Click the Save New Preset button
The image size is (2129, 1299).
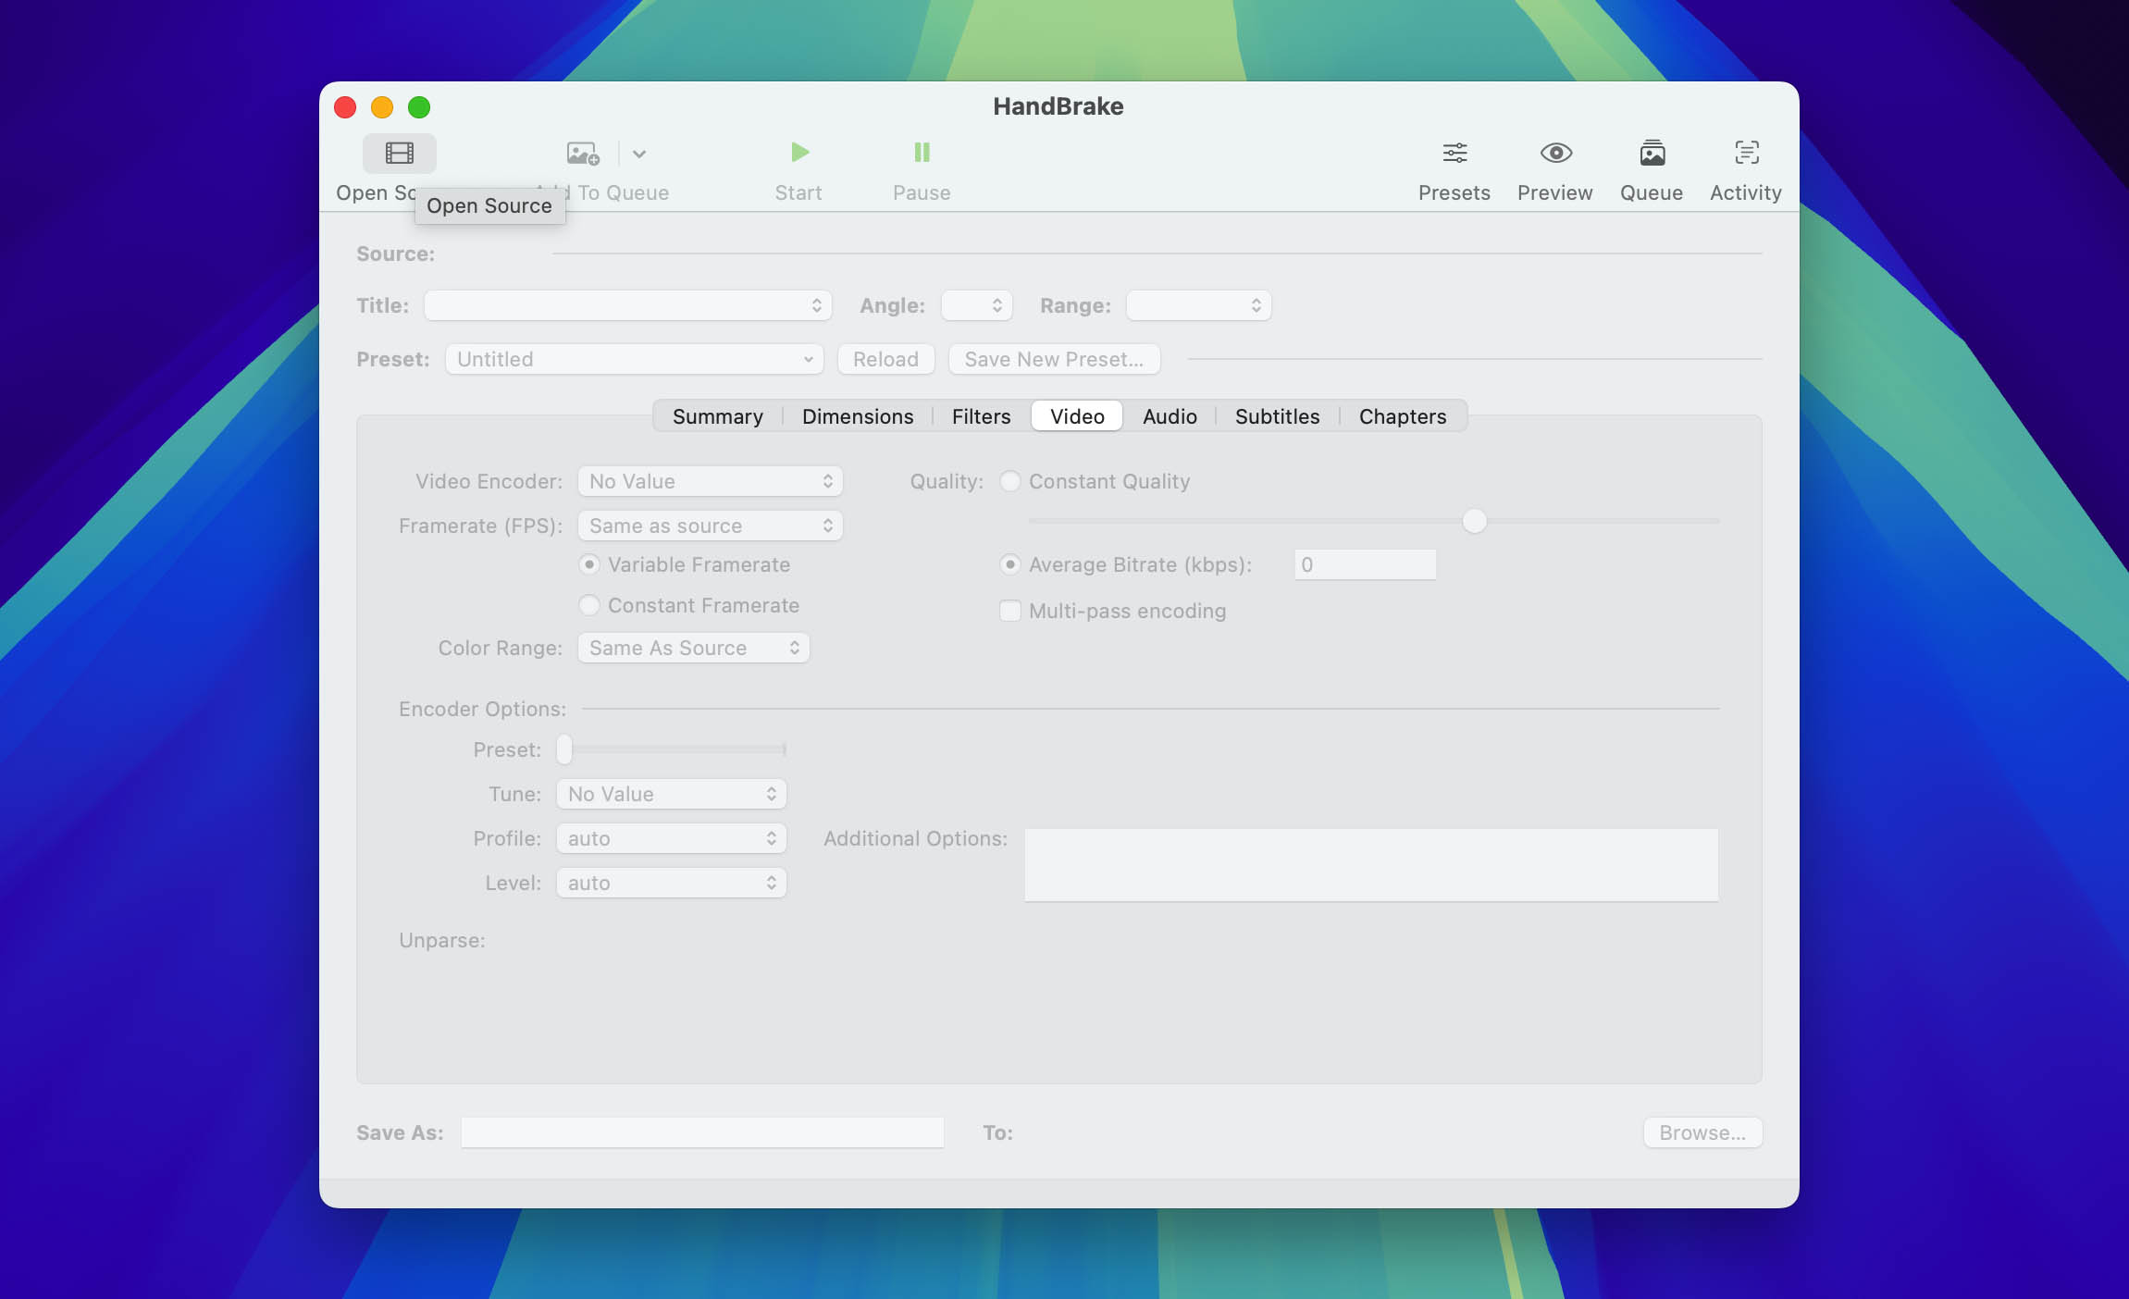pyautogui.click(x=1054, y=359)
